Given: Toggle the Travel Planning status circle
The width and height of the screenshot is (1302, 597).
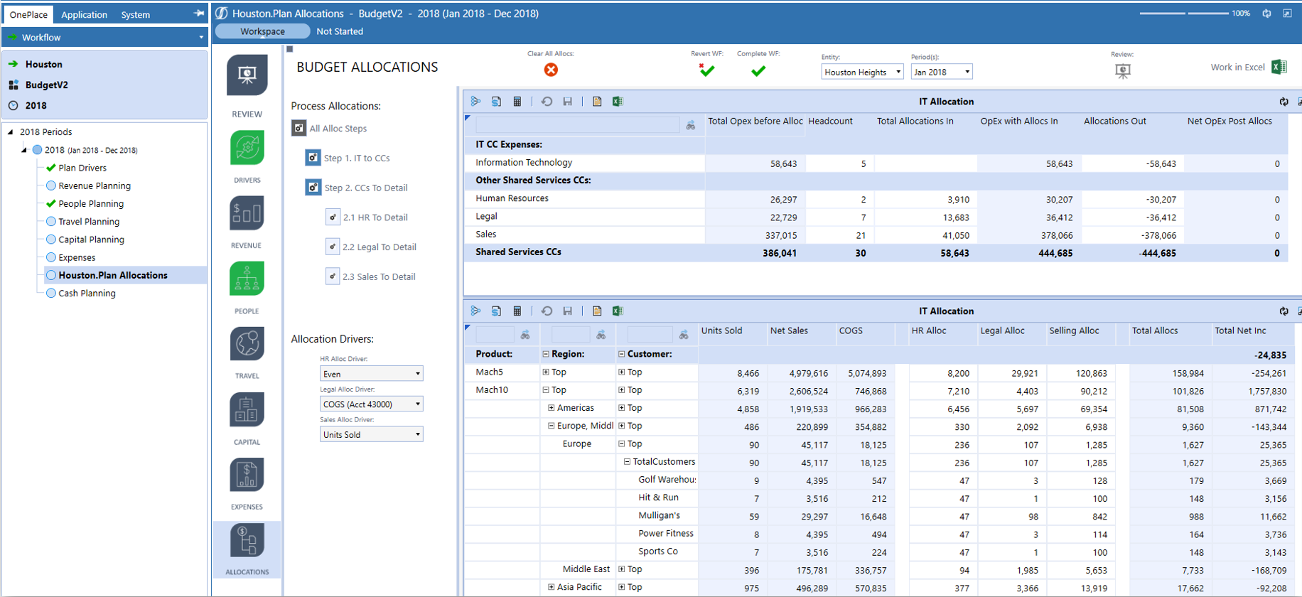Looking at the screenshot, I should pyautogui.click(x=51, y=221).
